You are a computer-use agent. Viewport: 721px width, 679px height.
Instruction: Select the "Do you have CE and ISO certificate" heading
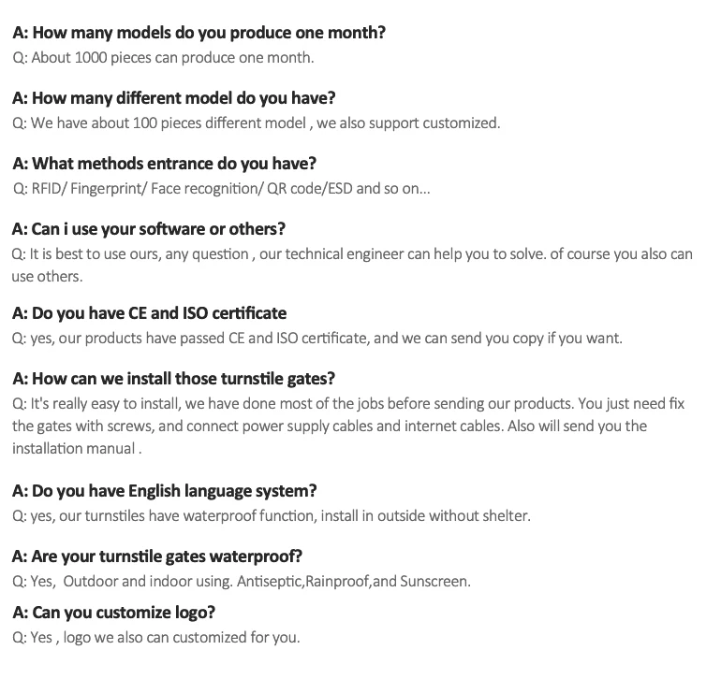pyautogui.click(x=149, y=313)
